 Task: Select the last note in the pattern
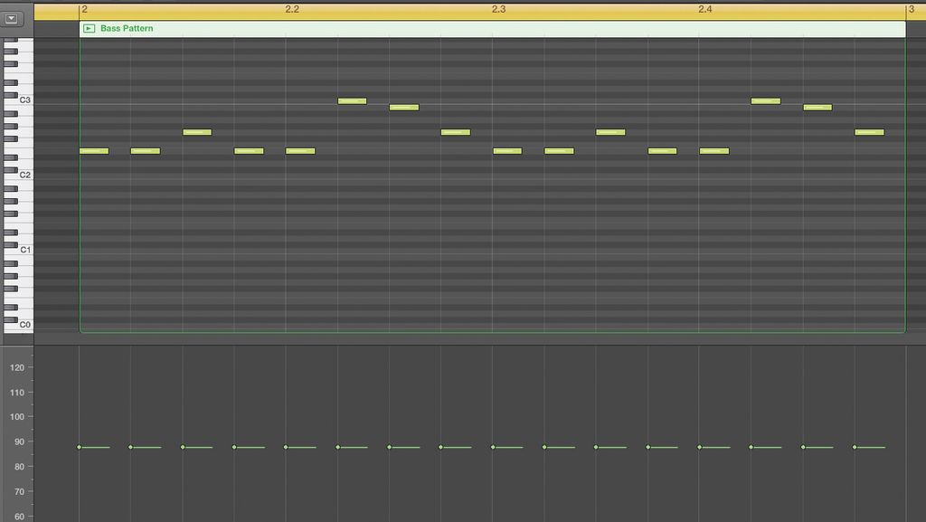point(870,131)
